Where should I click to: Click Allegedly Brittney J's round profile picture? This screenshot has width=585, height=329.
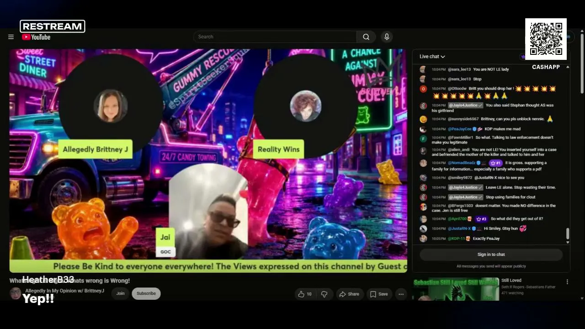[111, 106]
